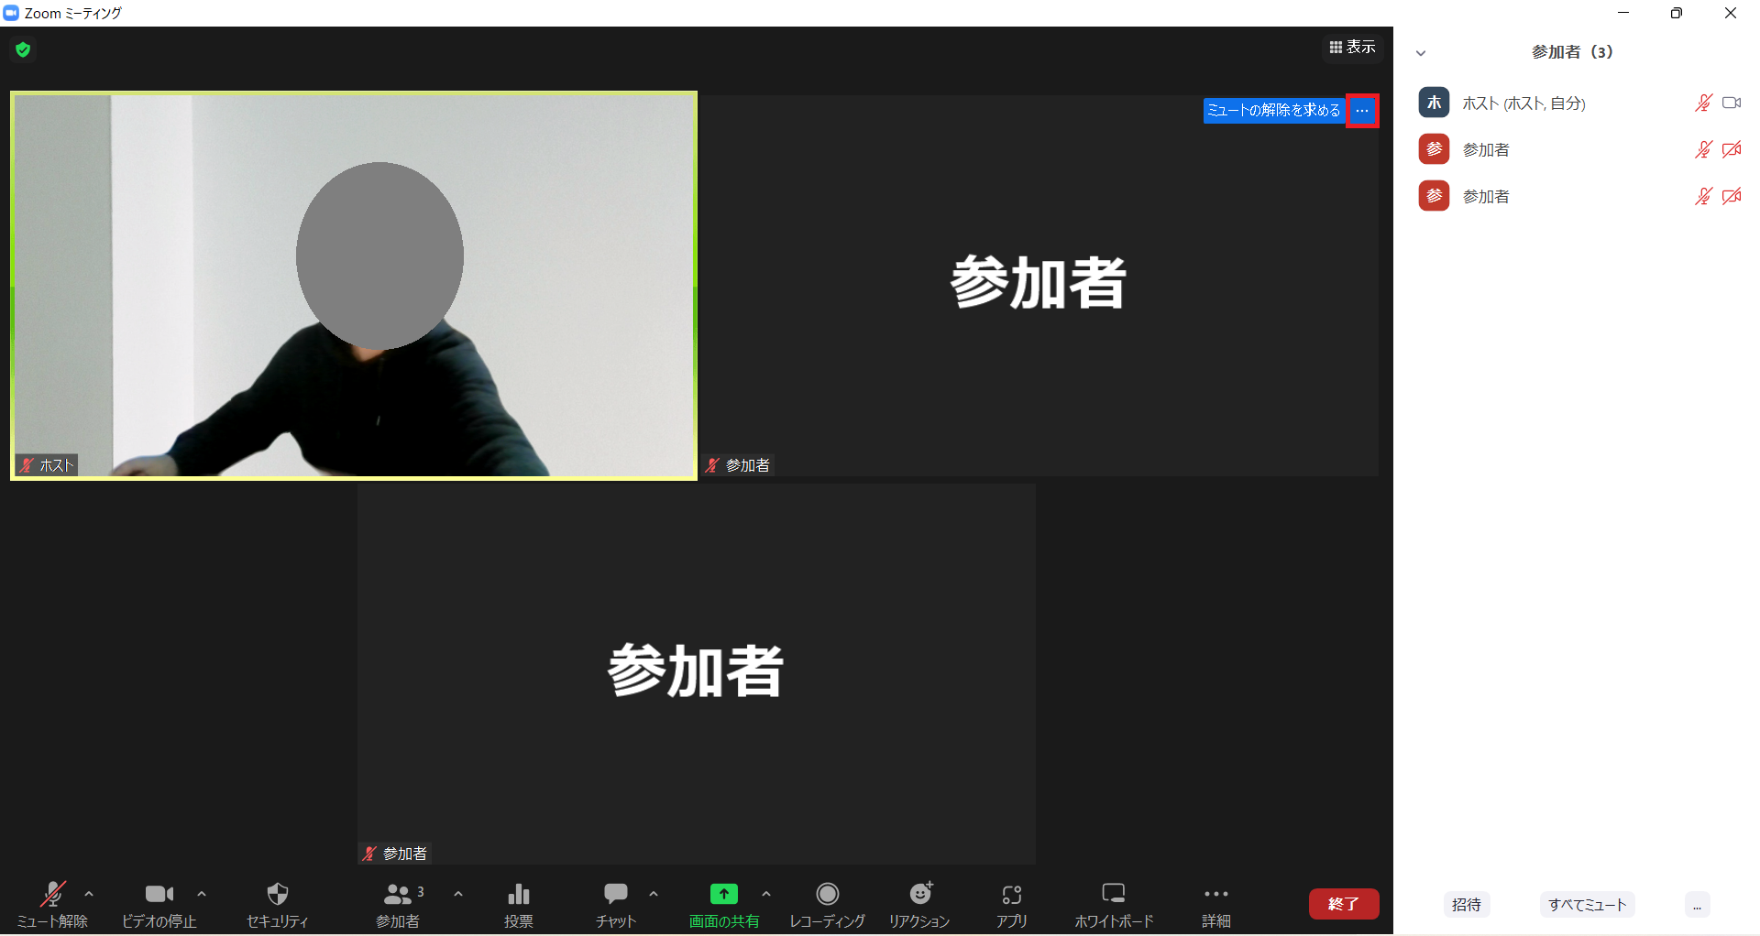This screenshot has width=1760, height=936.
Task: Start screen sharing with 画面の共有
Action: click(723, 895)
